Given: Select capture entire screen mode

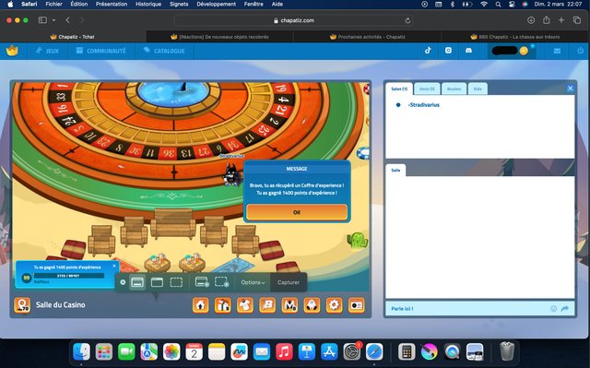Looking at the screenshot, I should tap(137, 282).
